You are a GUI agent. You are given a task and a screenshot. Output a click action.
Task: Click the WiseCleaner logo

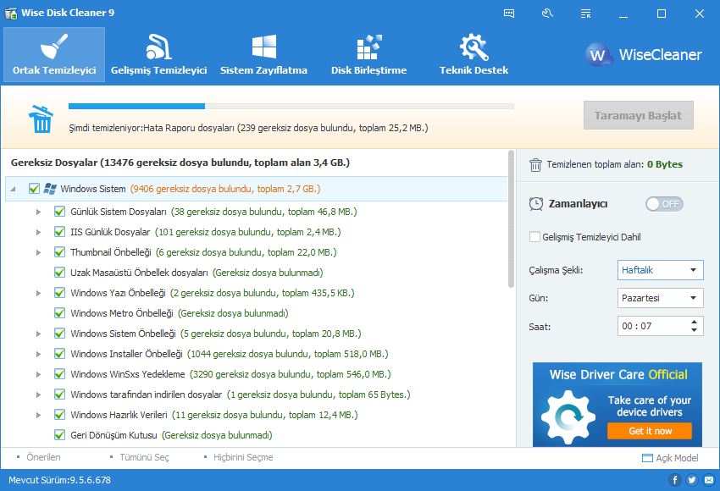(x=643, y=55)
